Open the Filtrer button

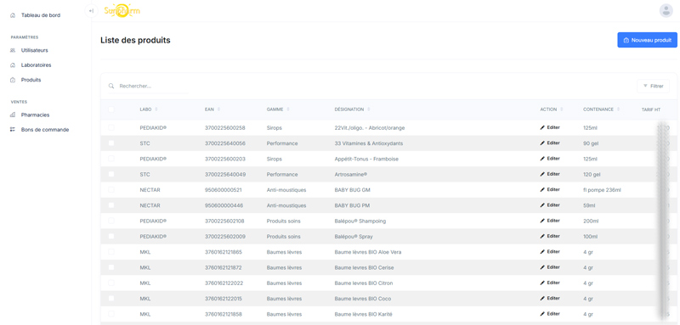point(653,86)
